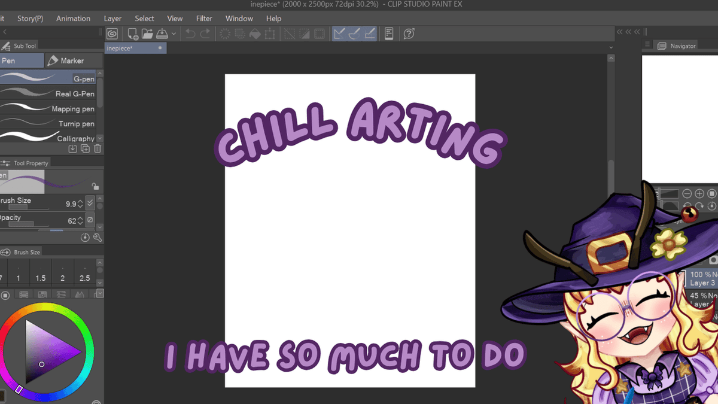Select the G-pen sub tool
This screenshot has width=718, height=404.
coord(48,78)
